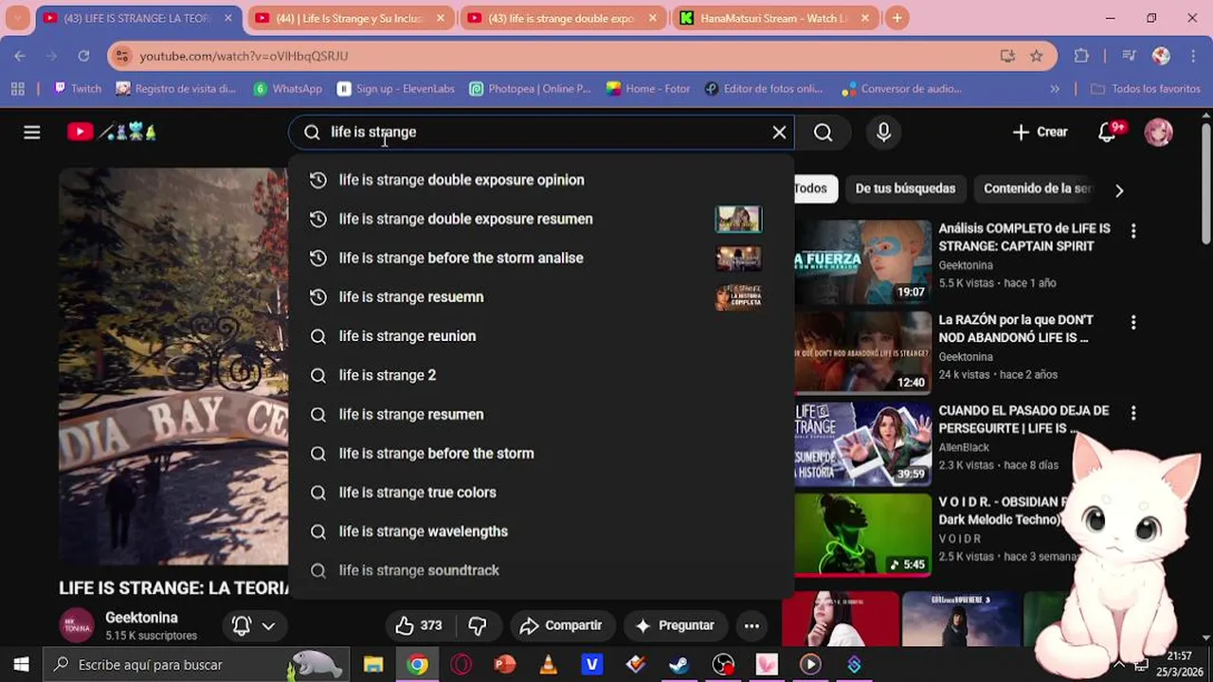This screenshot has height=682, width=1213.
Task: Switch to the HanaMatsuri Stream browser tab
Action: click(773, 18)
